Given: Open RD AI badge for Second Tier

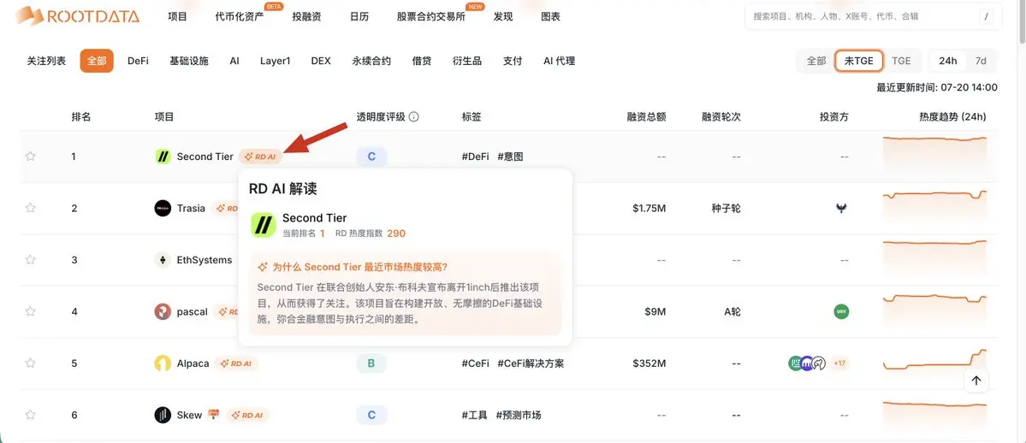Looking at the screenshot, I should [260, 157].
